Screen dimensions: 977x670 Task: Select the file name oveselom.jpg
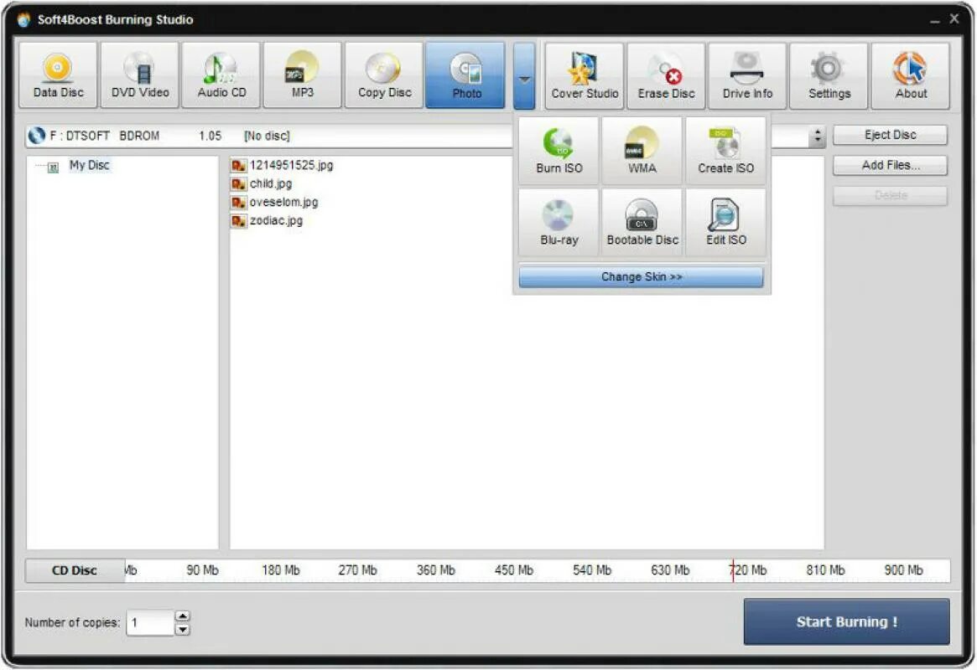click(283, 203)
